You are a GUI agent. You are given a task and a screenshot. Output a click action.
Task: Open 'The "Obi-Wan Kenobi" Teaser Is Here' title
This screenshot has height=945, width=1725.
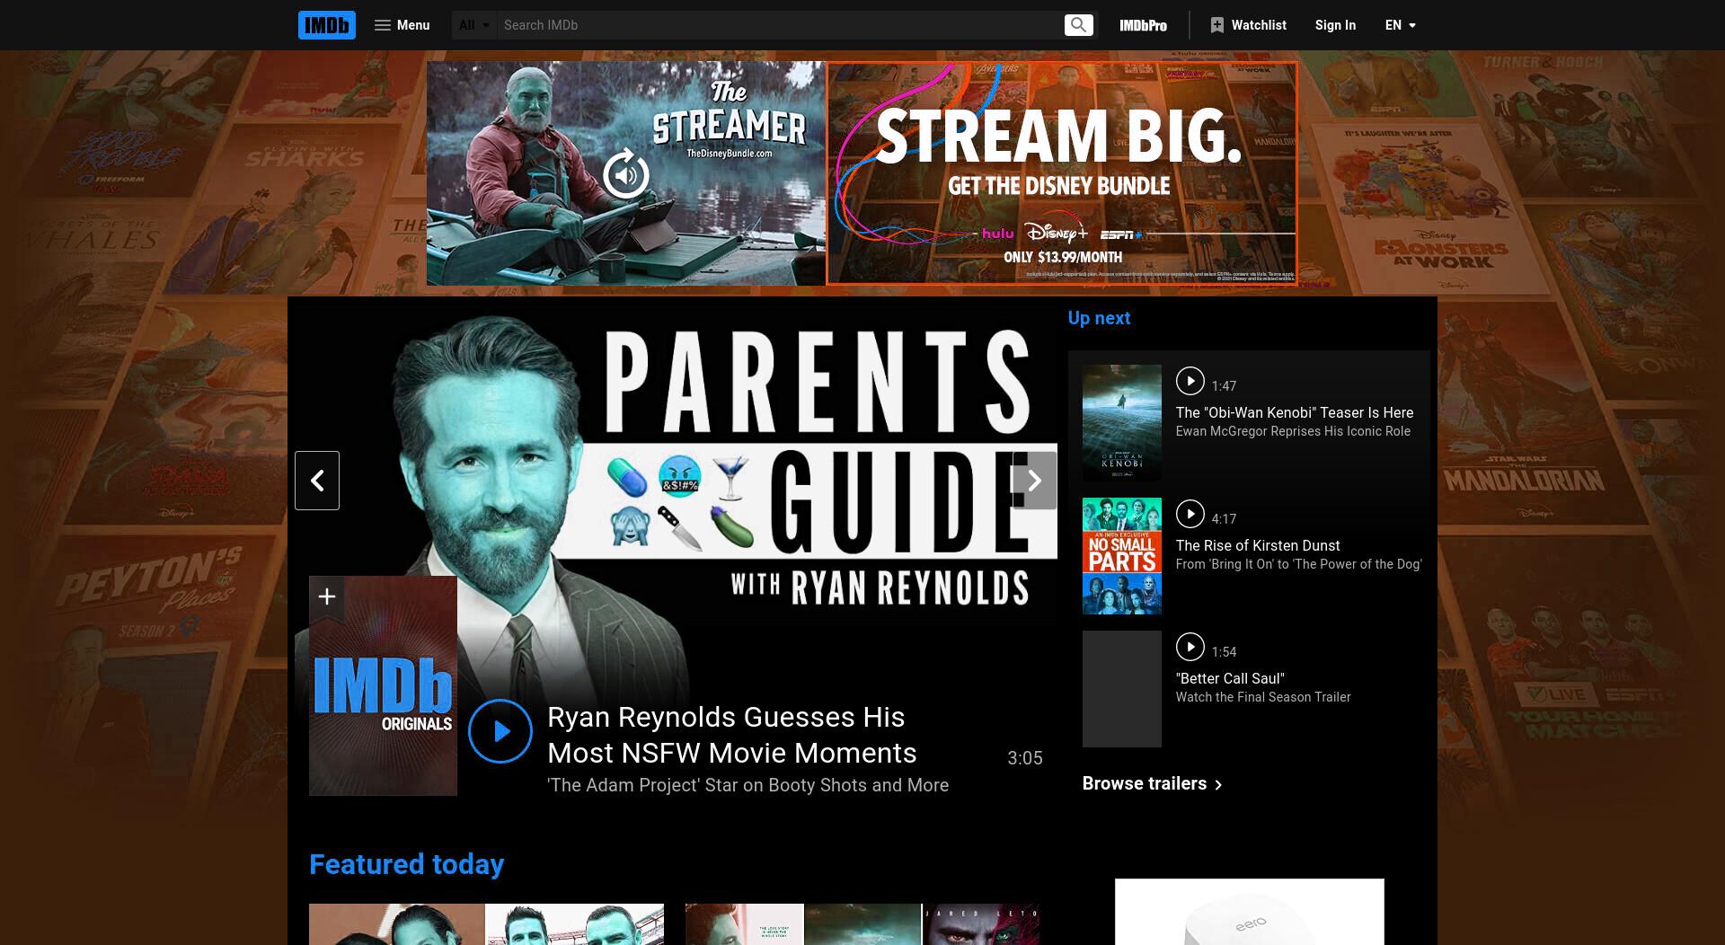[x=1294, y=412]
